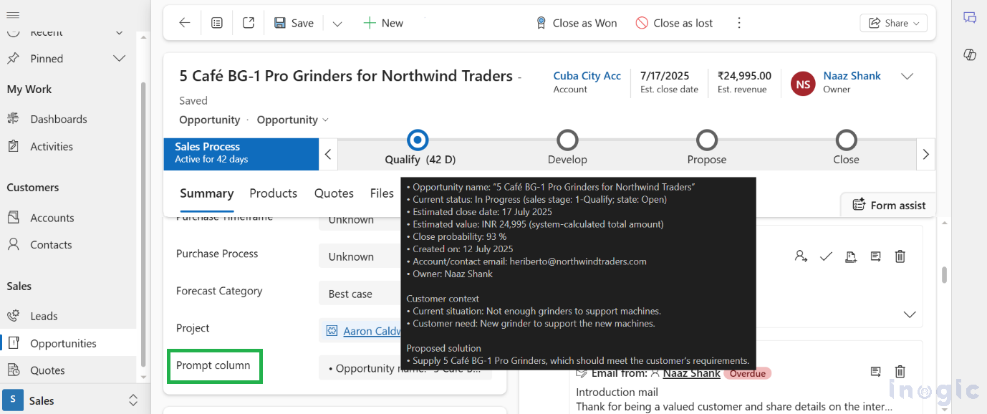This screenshot has height=414, width=987.
Task: Switch to the Quotes tab
Action: (x=334, y=193)
